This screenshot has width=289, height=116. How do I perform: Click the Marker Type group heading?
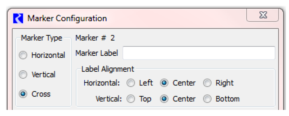point(42,38)
